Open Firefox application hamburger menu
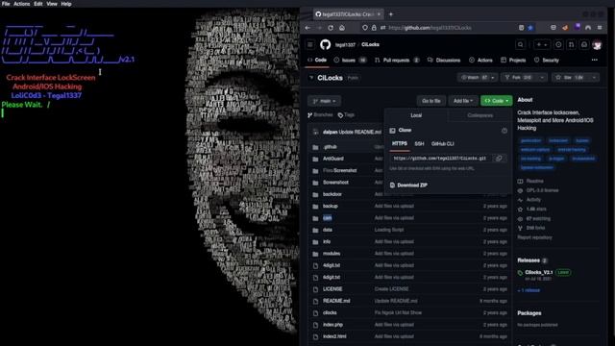This screenshot has width=615, height=346. click(x=600, y=28)
